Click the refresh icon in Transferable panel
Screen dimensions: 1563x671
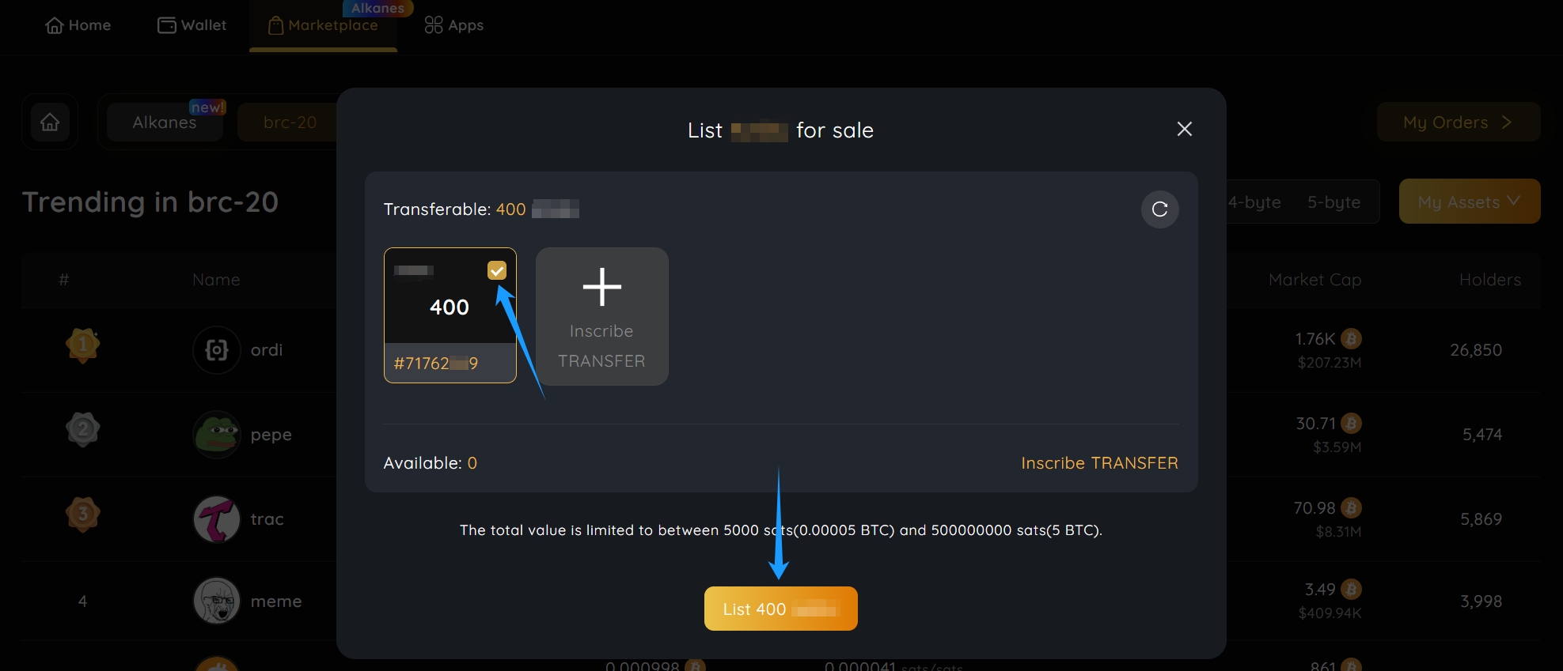click(1159, 209)
